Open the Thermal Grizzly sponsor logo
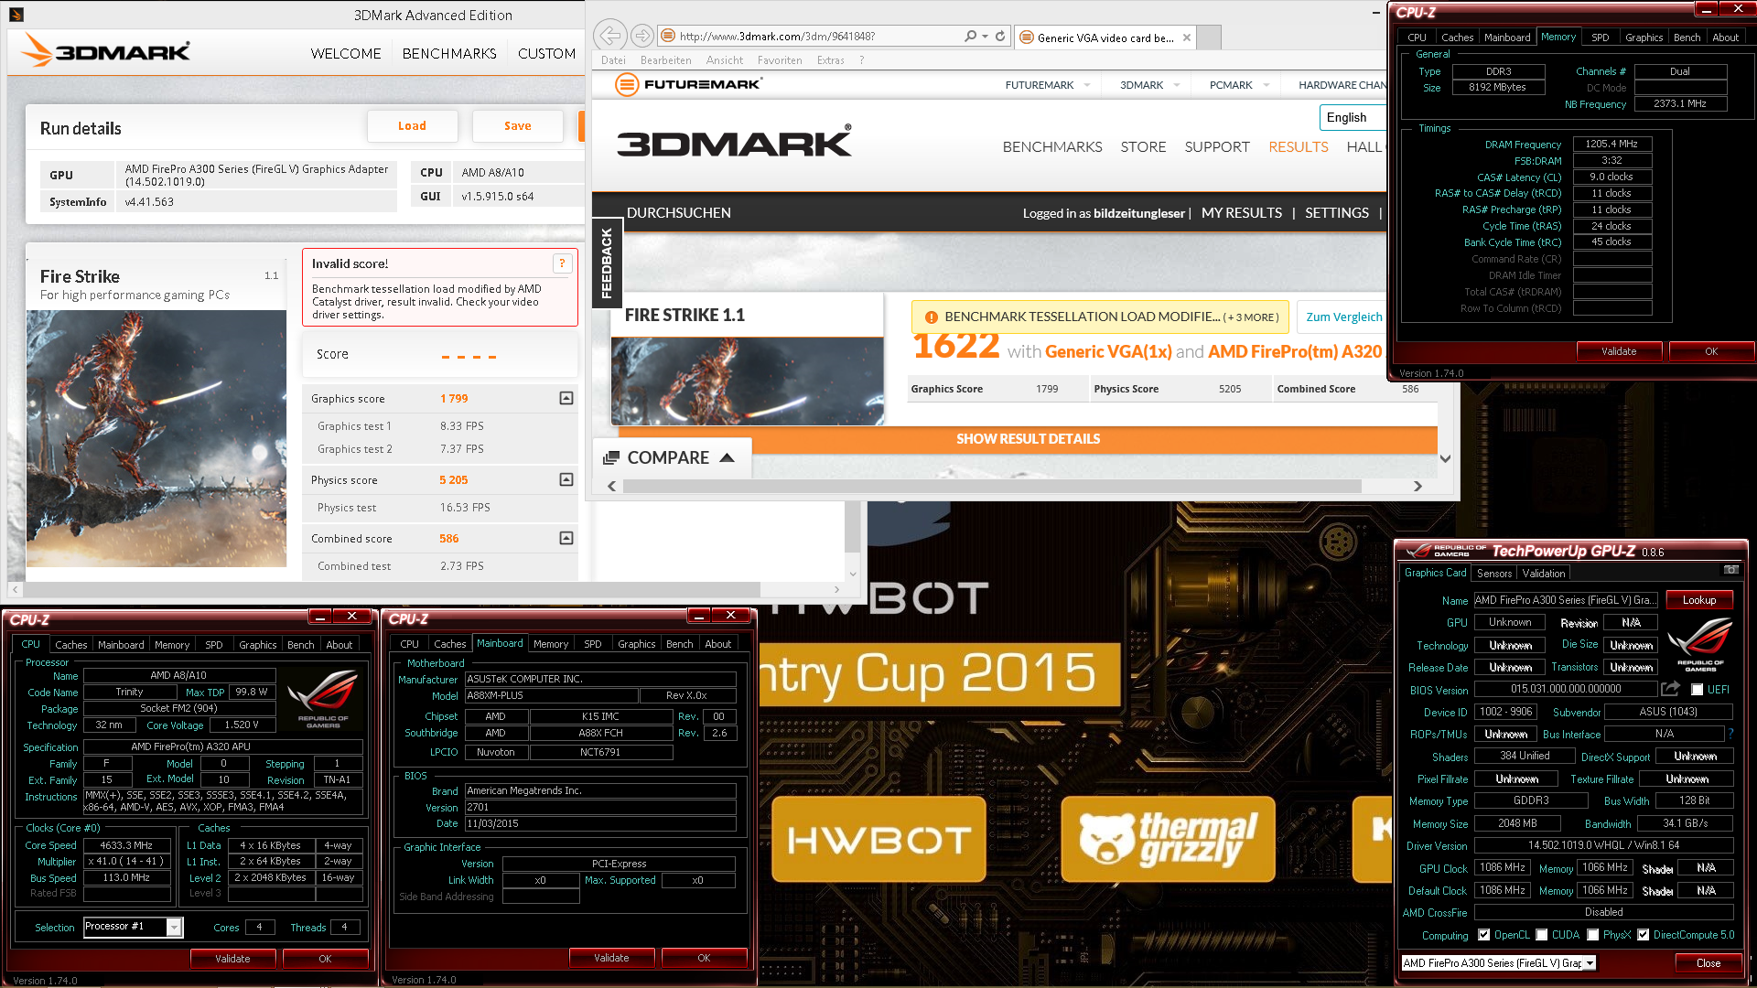The width and height of the screenshot is (1757, 988). pos(1168,839)
